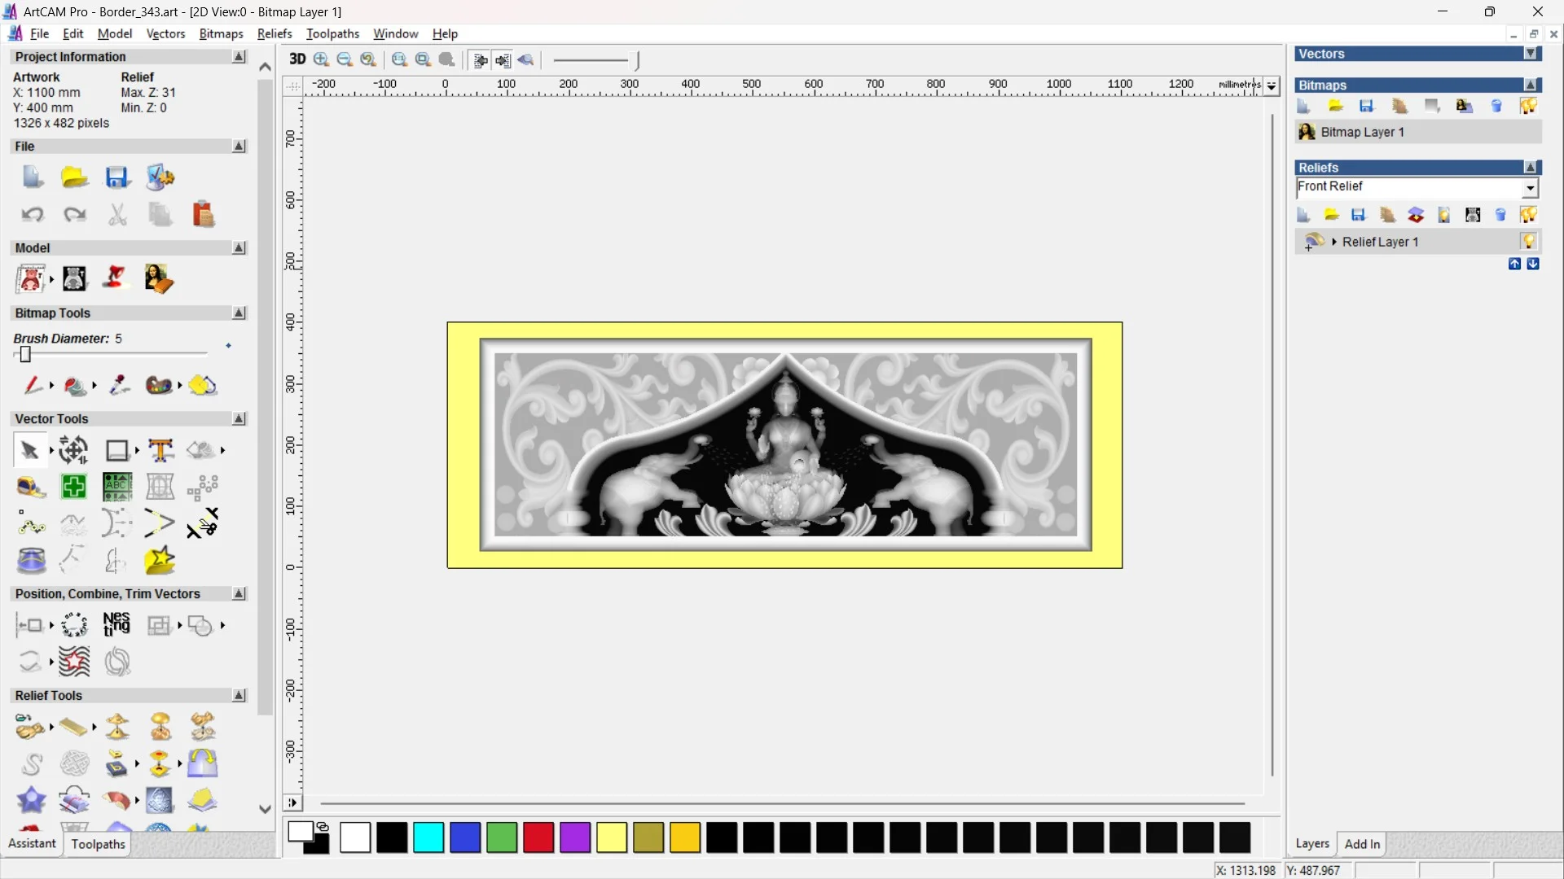The height and width of the screenshot is (879, 1564).
Task: Open the Front Relief dropdown
Action: tap(1531, 188)
